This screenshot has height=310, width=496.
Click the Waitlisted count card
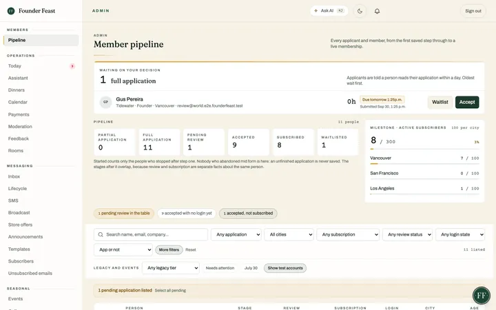pyautogui.click(x=338, y=142)
